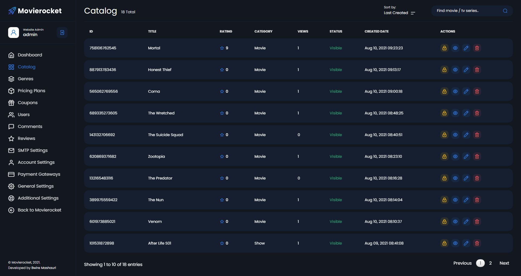The width and height of the screenshot is (521, 276).
Task: Edit the After Life S01 show
Action: coord(466,243)
